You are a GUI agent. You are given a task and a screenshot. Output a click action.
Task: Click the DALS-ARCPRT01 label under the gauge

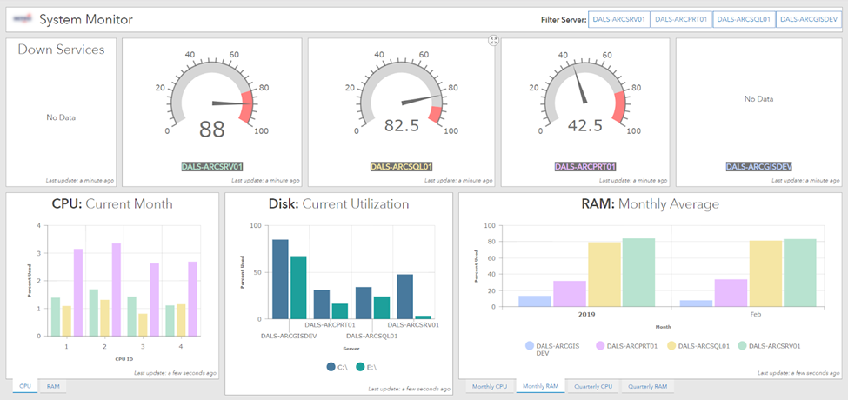tap(585, 166)
